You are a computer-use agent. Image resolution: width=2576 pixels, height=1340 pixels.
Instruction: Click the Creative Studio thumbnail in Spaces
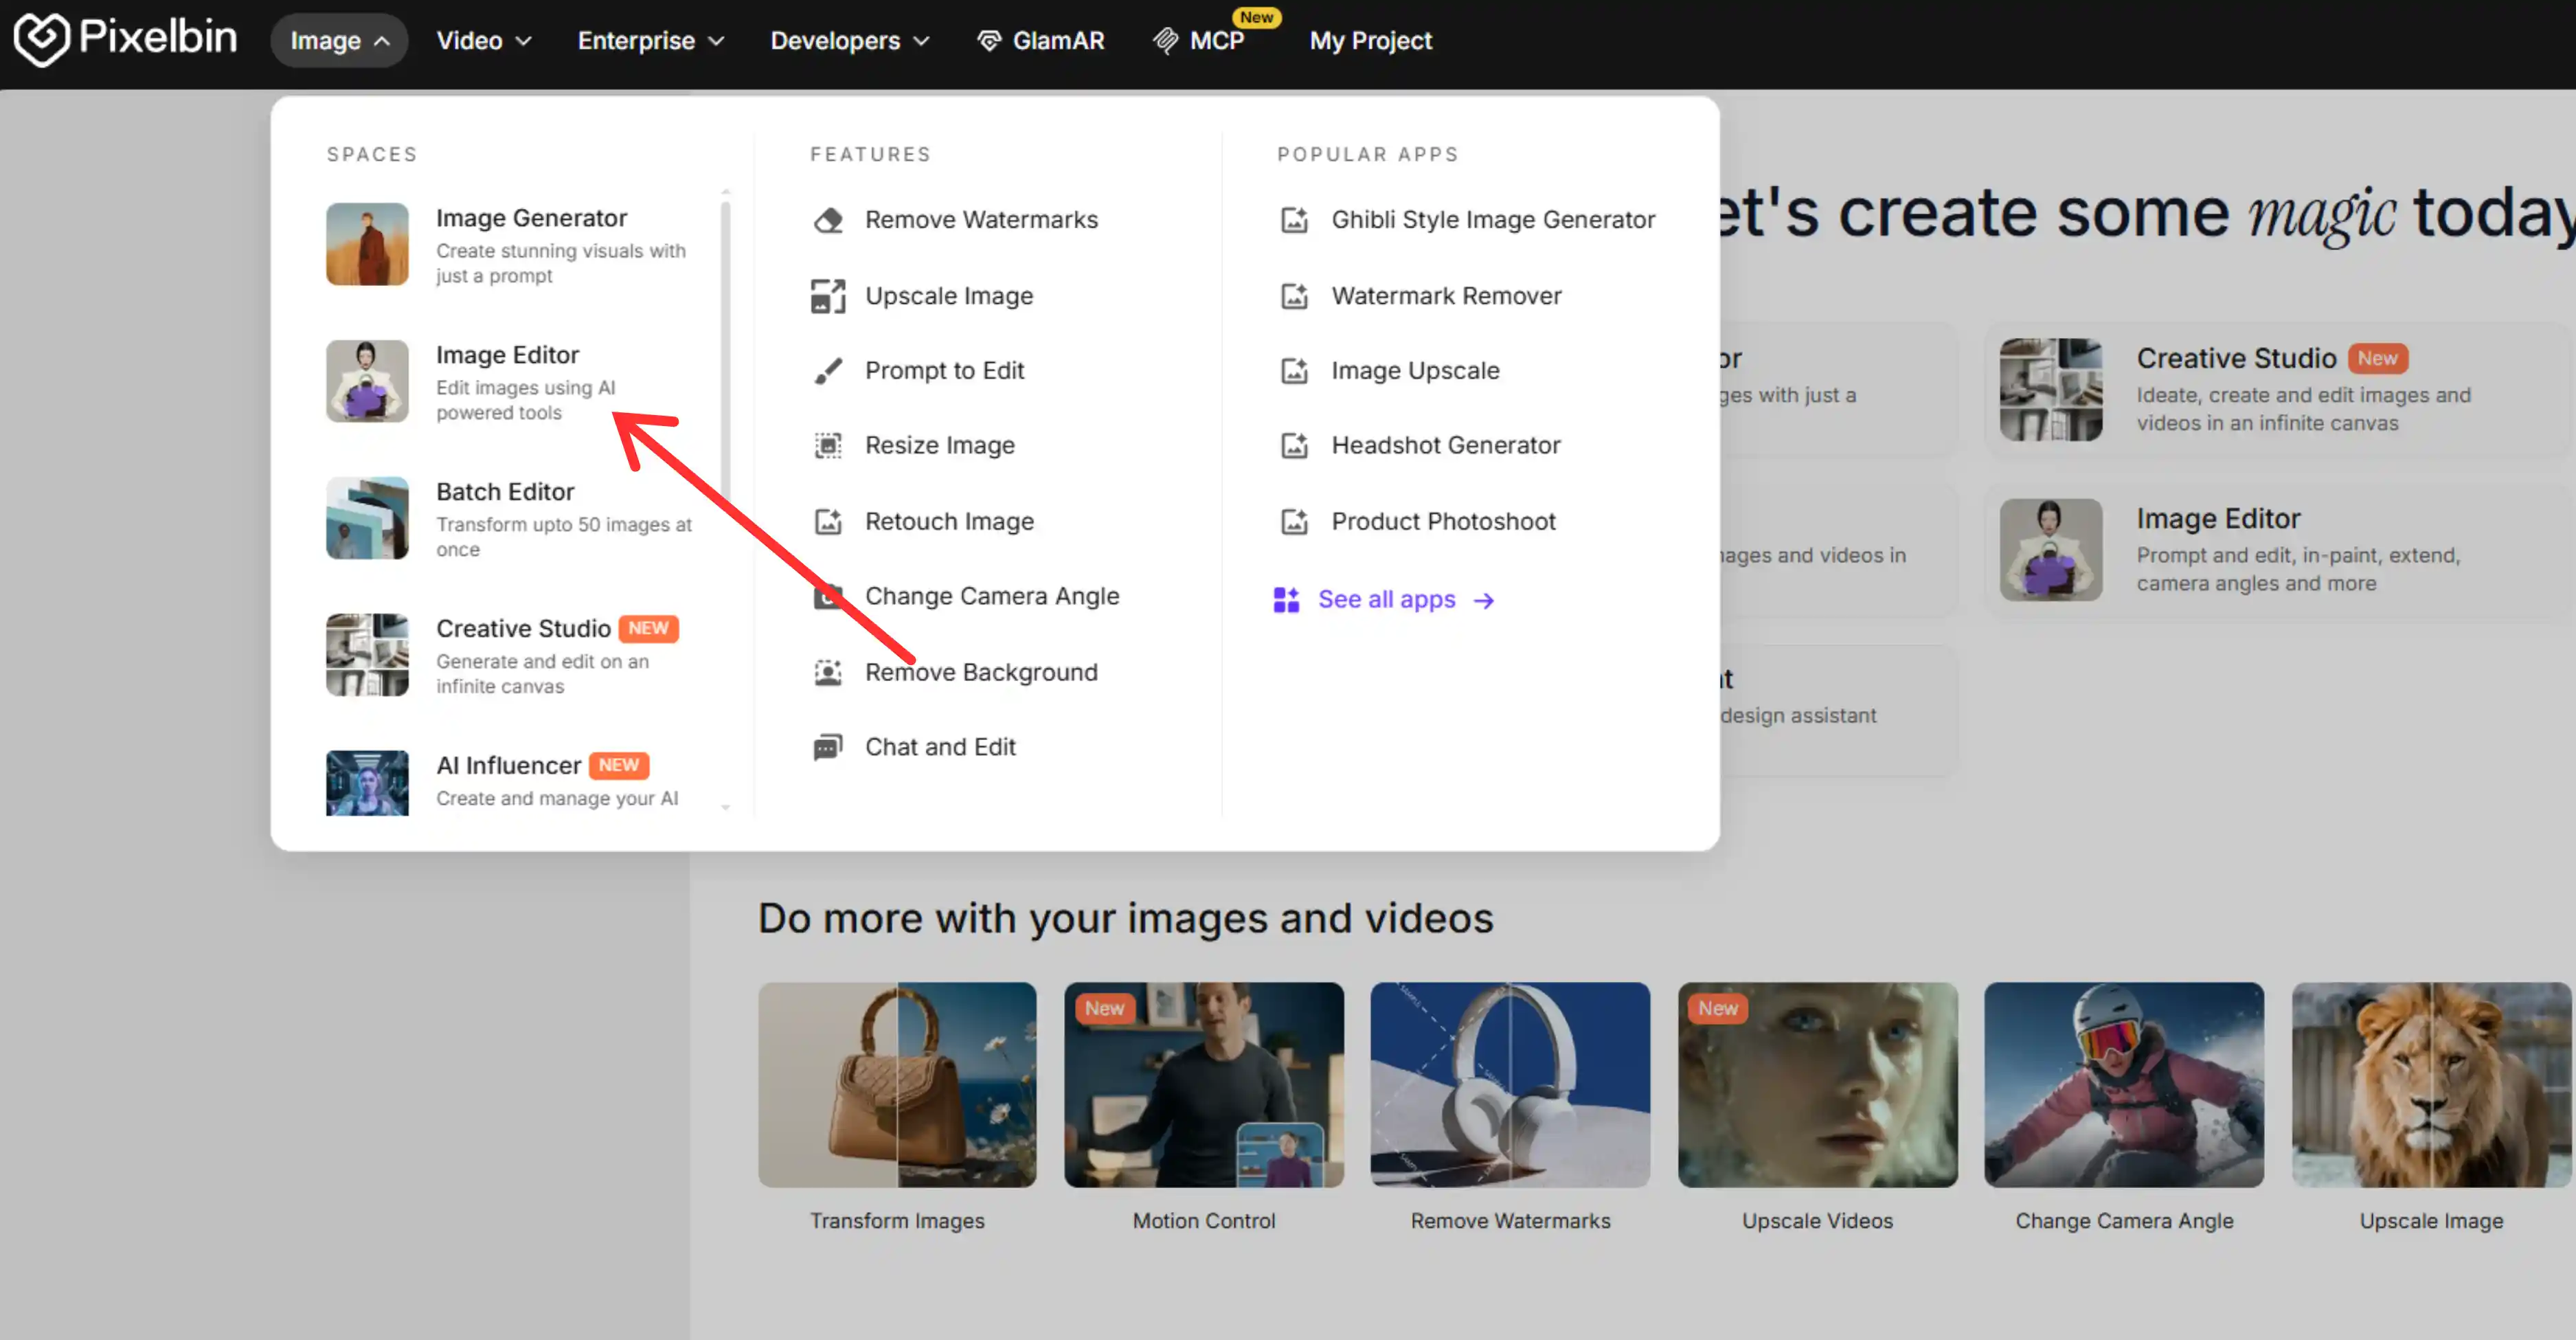367,655
